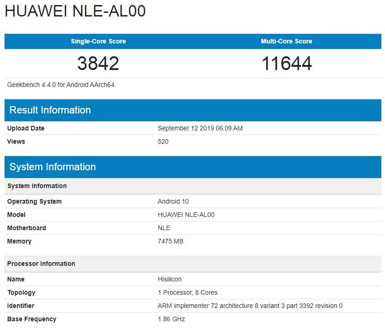The height and width of the screenshot is (329, 385).
Task: Click the Hisilicon processor name
Action: coord(170,279)
